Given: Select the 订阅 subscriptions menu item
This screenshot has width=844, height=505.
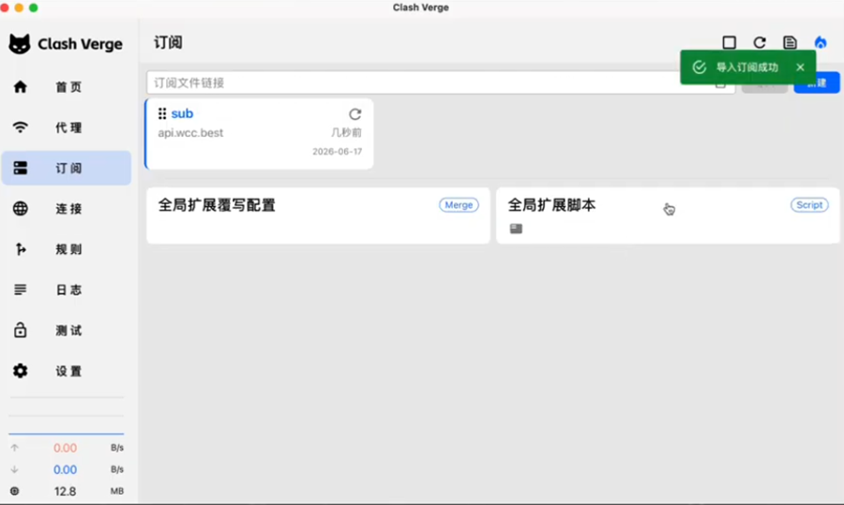Looking at the screenshot, I should pos(67,169).
